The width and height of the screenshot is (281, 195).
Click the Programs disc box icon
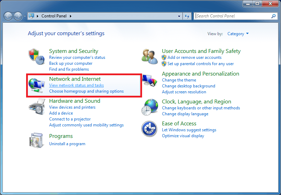tap(37, 141)
